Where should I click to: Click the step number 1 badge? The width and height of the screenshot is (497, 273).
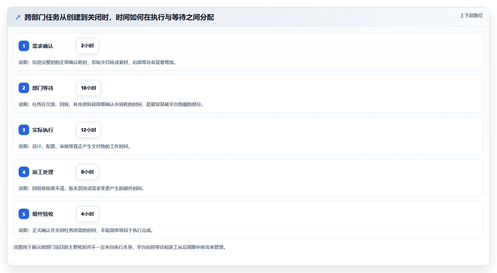24,46
